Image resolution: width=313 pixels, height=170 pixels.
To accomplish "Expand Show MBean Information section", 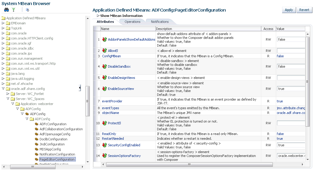I will tap(98, 15).
